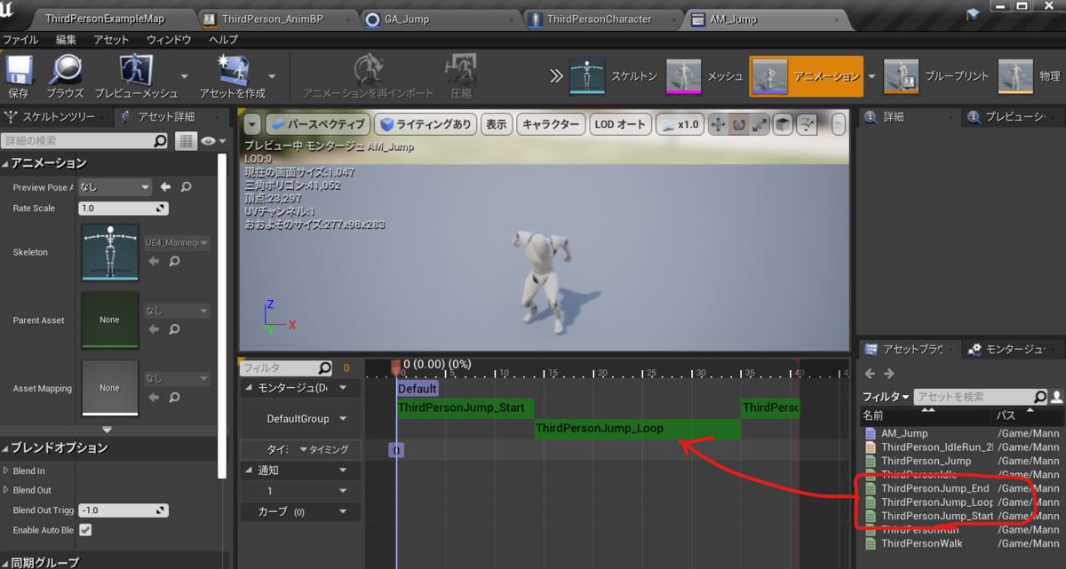Collapse the Blend Options (ブレンドオプション) section
This screenshot has width=1066, height=569.
coord(5,448)
